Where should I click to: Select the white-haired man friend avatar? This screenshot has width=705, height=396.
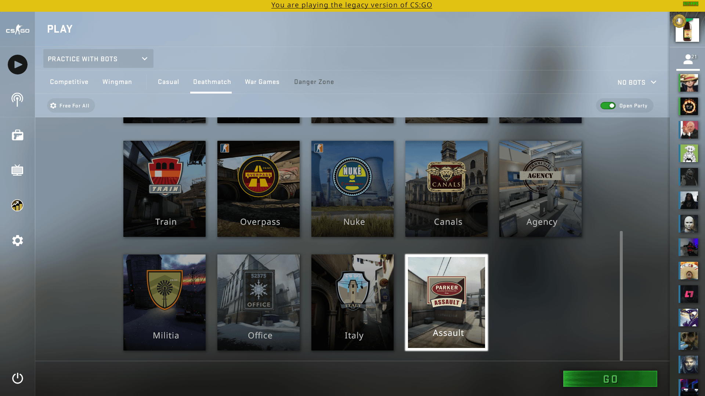click(x=688, y=130)
